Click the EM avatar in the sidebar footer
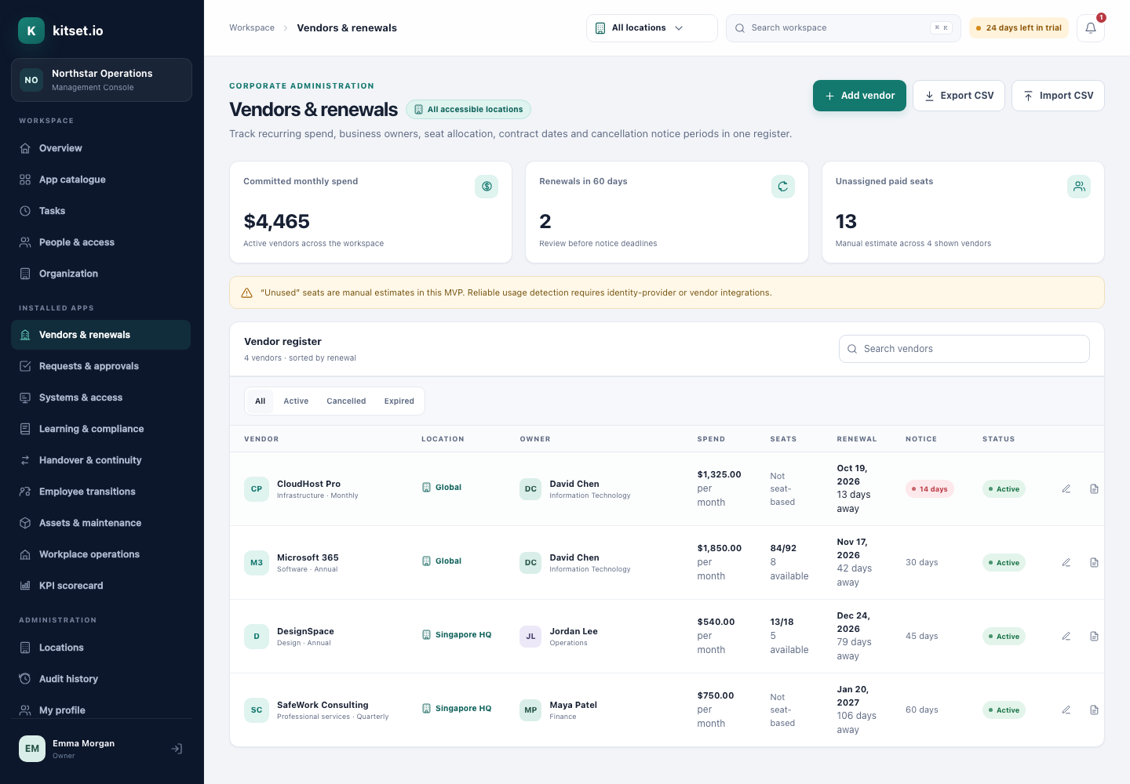 [x=32, y=749]
